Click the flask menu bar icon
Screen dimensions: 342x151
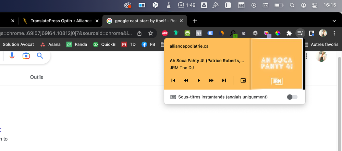(x=169, y=5)
